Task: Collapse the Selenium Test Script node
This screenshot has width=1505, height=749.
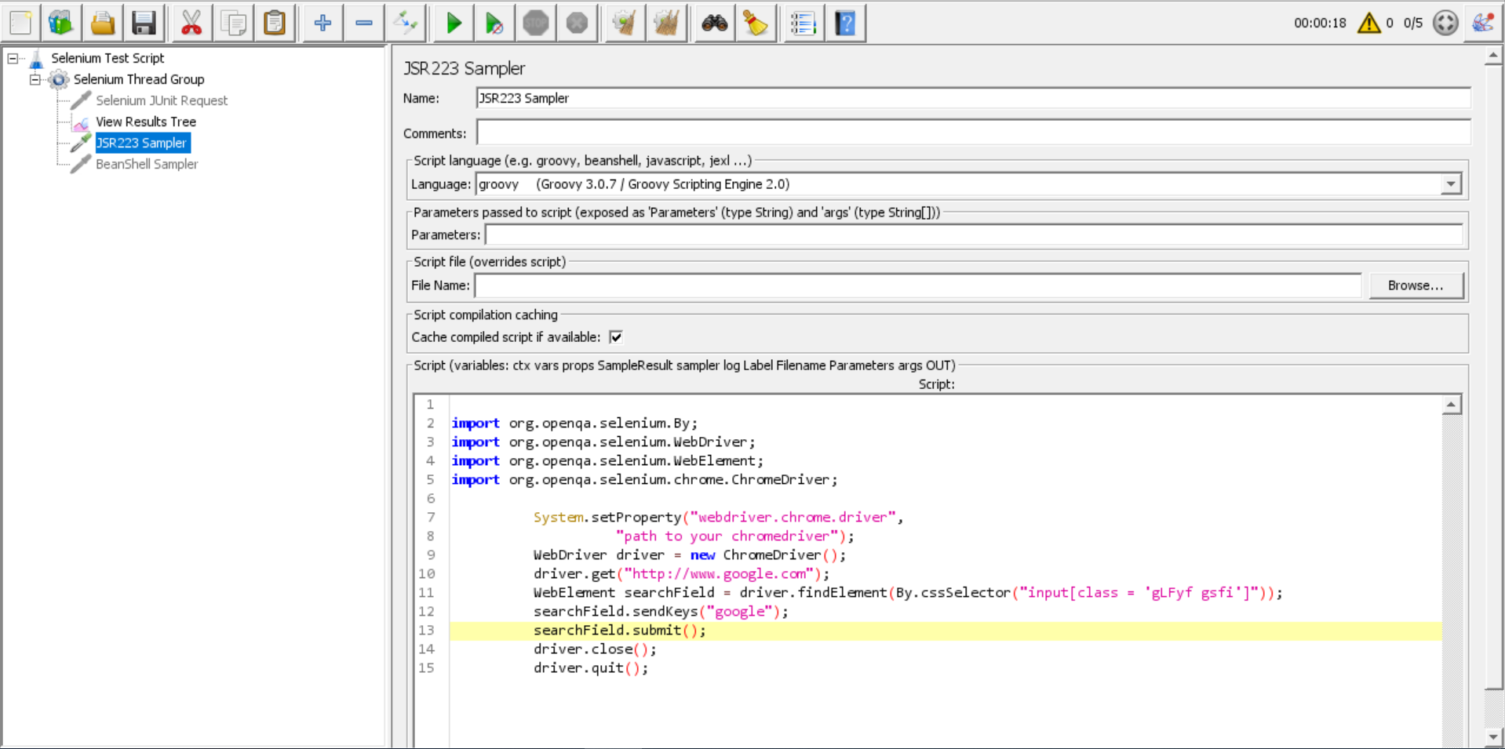Action: tap(13, 58)
